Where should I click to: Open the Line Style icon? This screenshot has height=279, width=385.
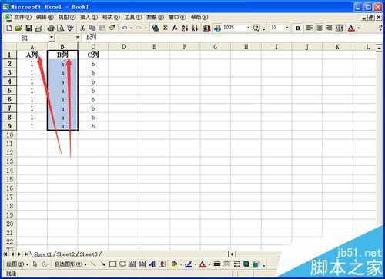click(217, 264)
